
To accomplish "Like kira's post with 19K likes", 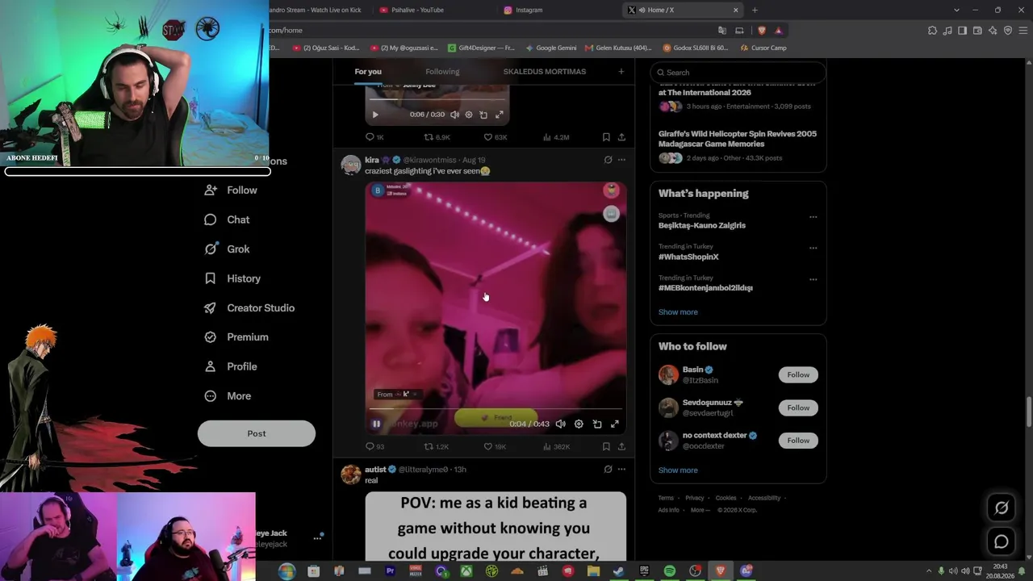I will [x=495, y=446].
